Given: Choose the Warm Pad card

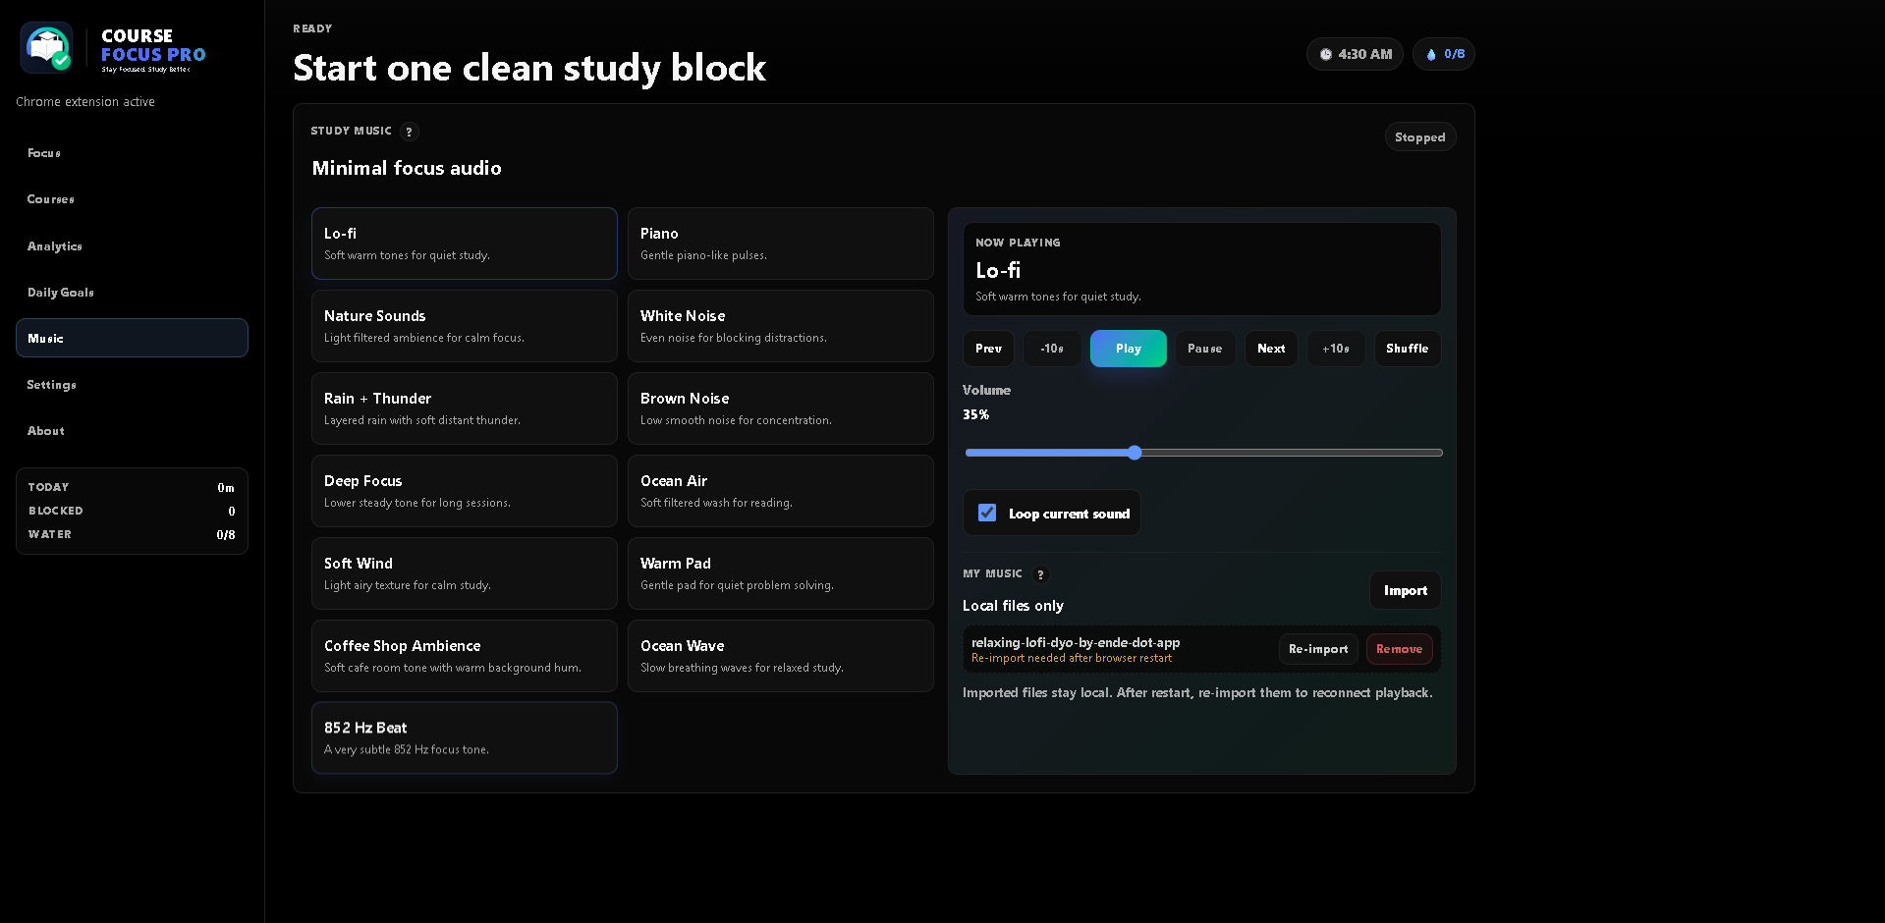Looking at the screenshot, I should pyautogui.click(x=781, y=573).
